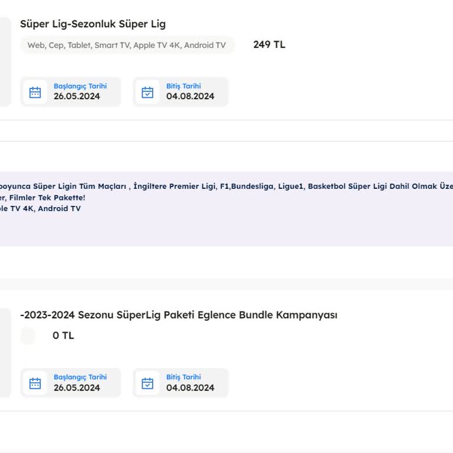Click Başlangıç Tarihi label in Süper Lig-Sezonluk card
This screenshot has width=453, height=453.
point(80,86)
